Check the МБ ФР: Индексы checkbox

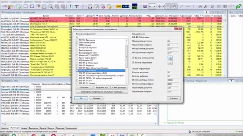point(77,65)
